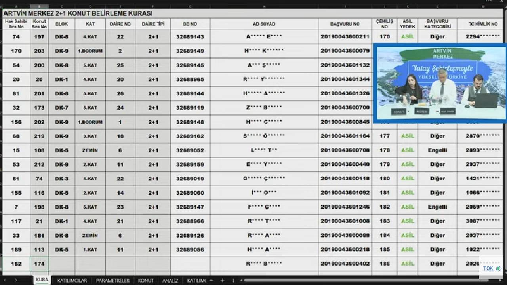507x285 pixels.
Task: Click application number 20190043600211
Action: click(345, 37)
